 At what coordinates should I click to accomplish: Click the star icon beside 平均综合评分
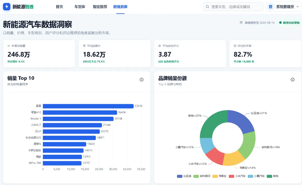[x=159, y=46]
